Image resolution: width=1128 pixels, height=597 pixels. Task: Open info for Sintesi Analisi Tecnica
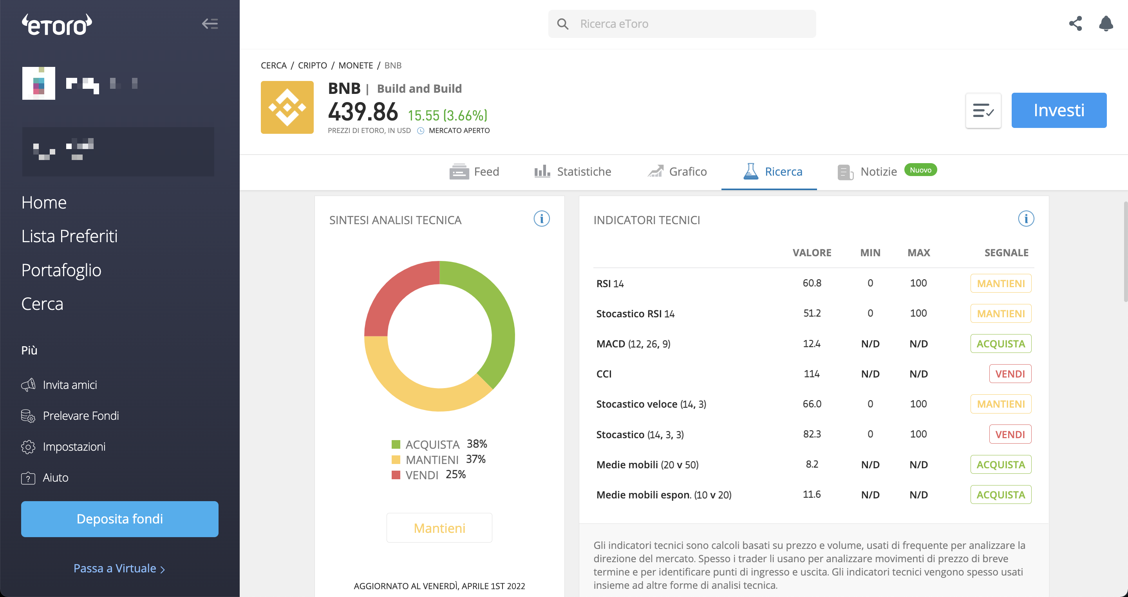coord(541,218)
